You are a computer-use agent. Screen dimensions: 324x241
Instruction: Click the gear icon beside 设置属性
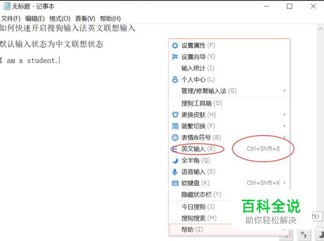click(x=175, y=45)
